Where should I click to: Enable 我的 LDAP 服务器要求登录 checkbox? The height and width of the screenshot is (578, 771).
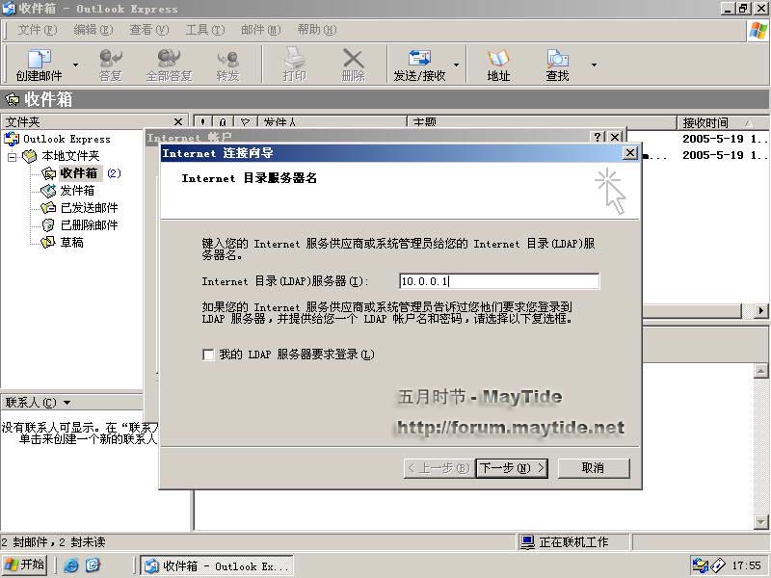coord(208,355)
